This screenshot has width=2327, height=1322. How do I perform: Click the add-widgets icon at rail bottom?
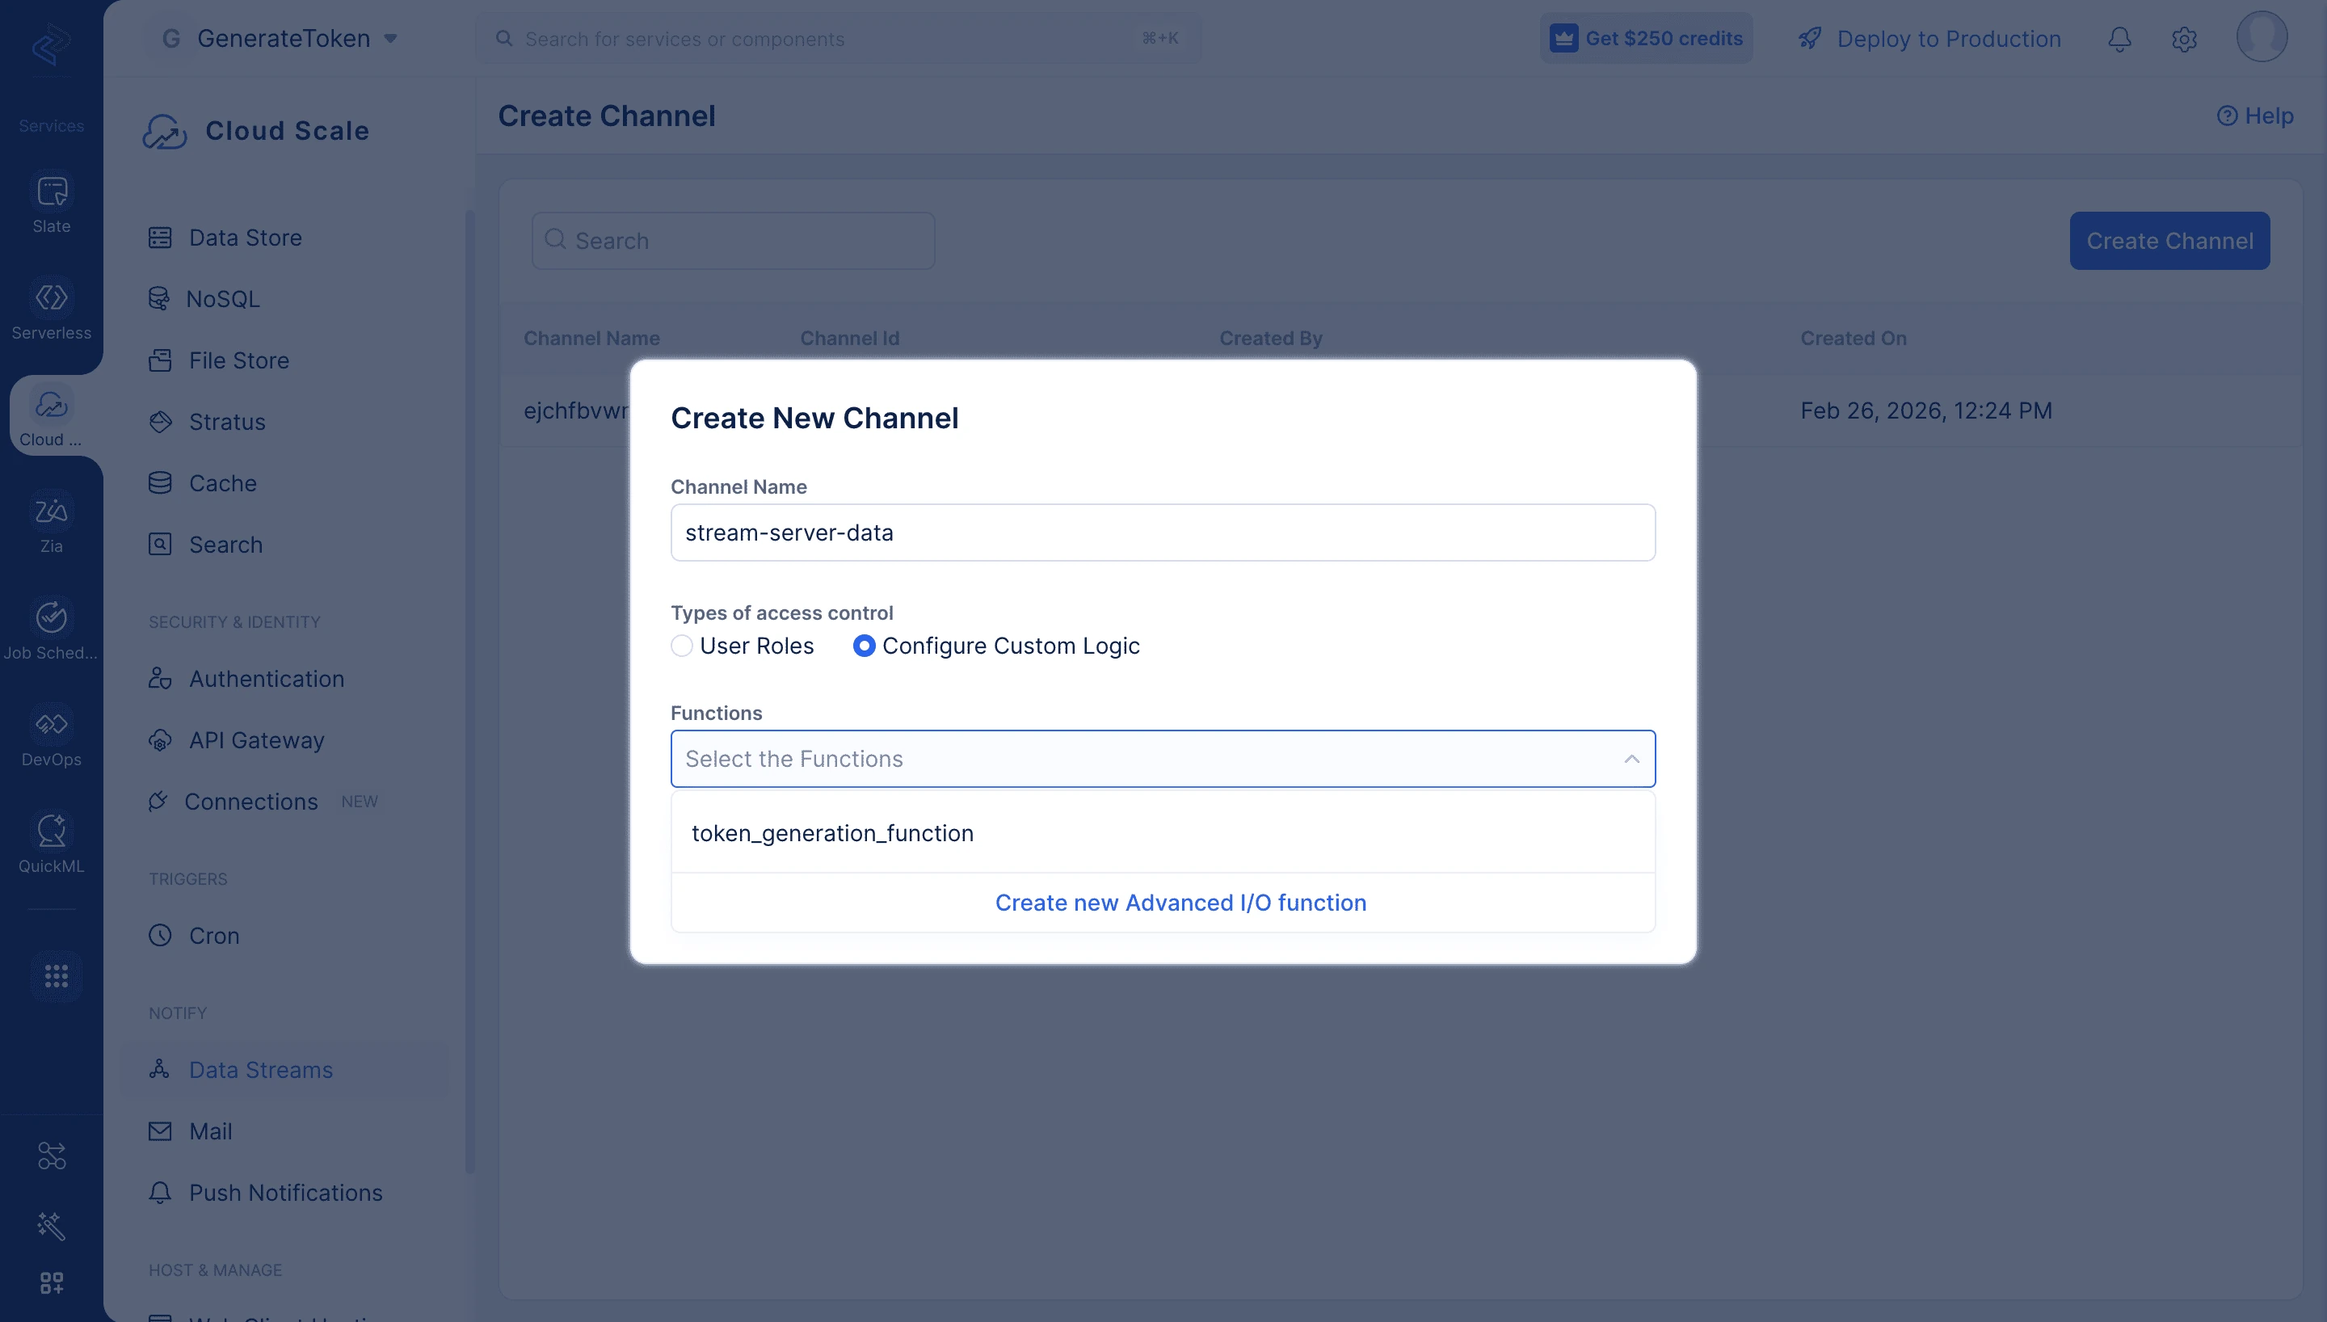(x=52, y=1283)
